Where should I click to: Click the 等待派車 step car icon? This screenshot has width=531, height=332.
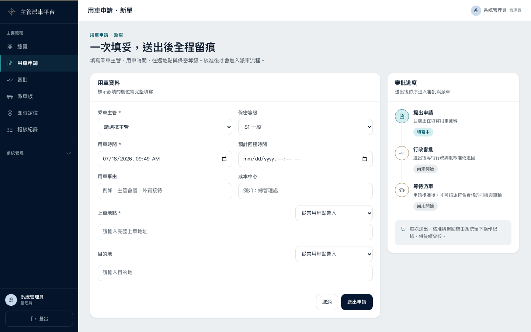(402, 190)
